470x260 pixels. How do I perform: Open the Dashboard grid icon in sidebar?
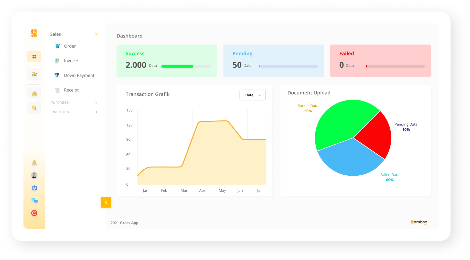(x=34, y=56)
